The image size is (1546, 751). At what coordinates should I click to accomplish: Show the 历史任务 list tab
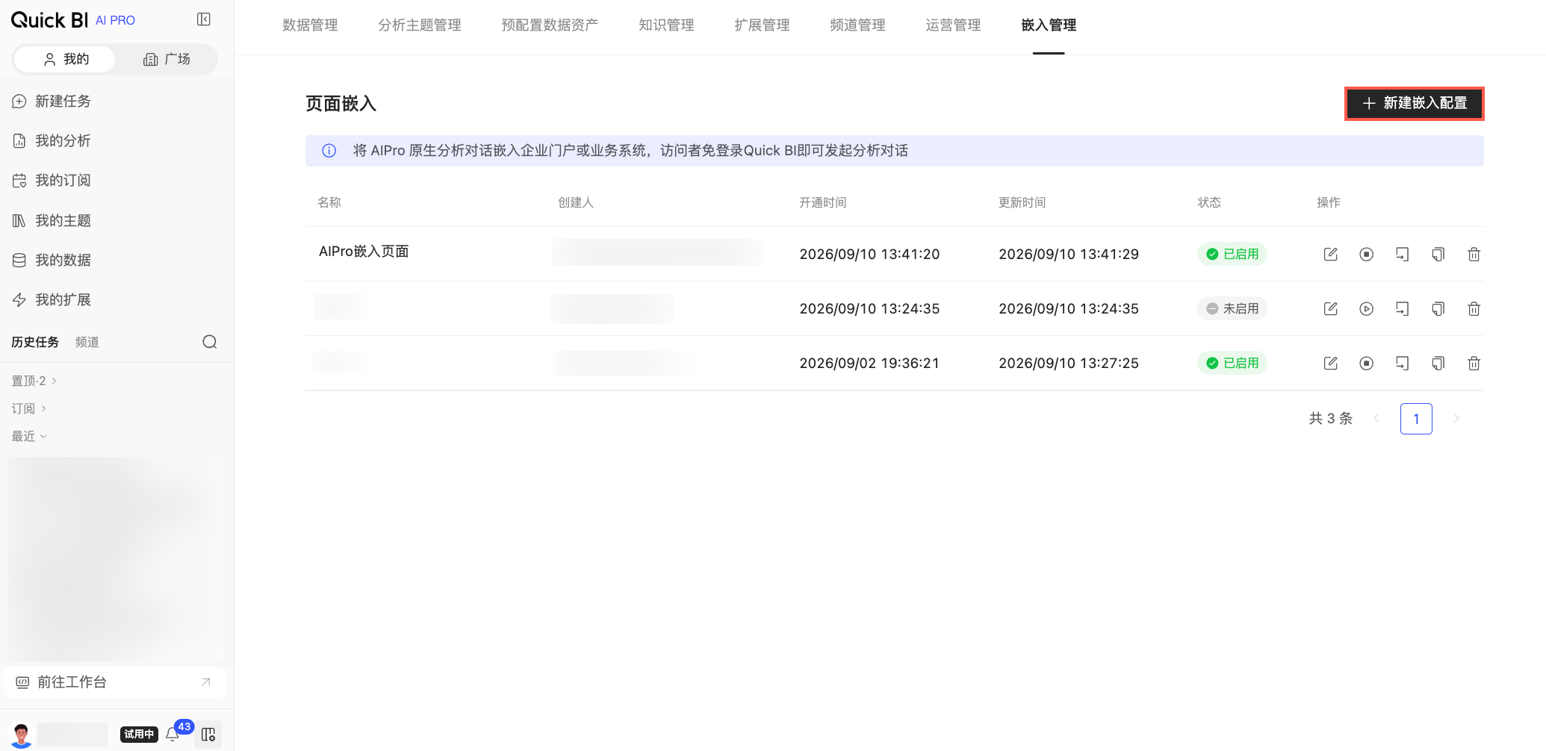pos(35,342)
